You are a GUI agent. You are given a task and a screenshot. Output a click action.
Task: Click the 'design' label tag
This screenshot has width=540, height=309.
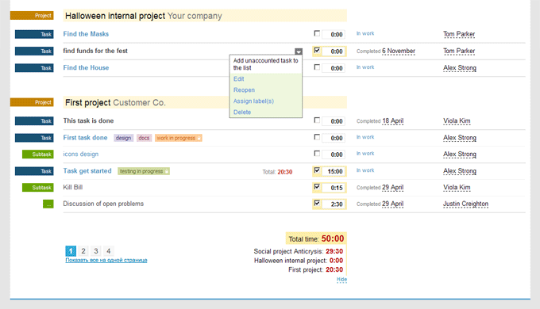click(x=123, y=138)
